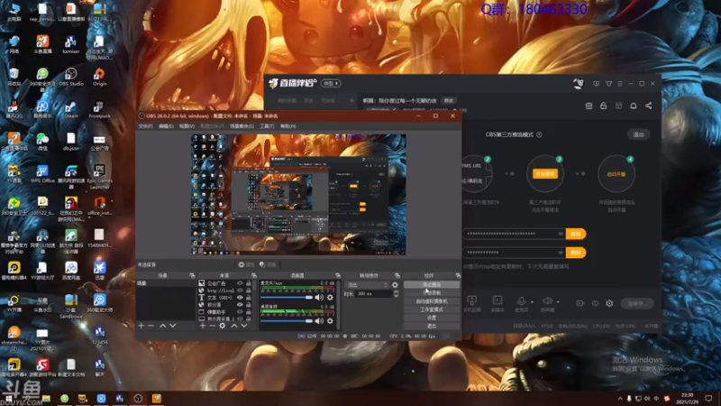This screenshot has width=721, height=406.
Task: Open source properties gear below sources list
Action: click(x=222, y=326)
